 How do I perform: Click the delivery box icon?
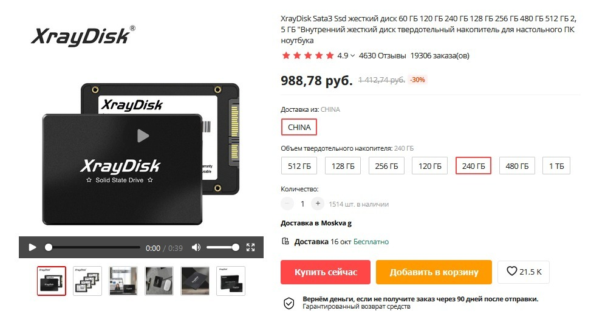tap(285, 241)
